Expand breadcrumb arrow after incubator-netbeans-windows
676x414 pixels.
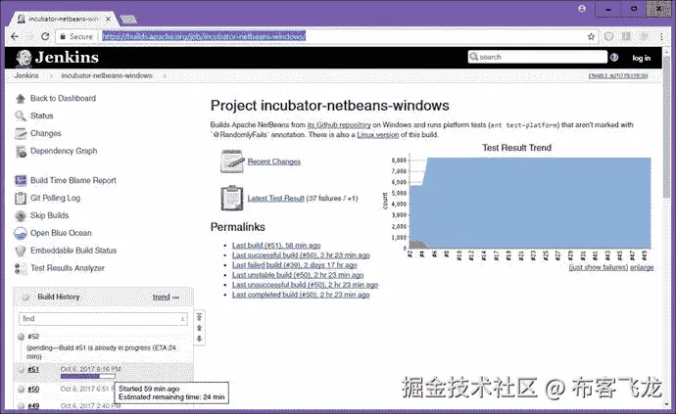click(165, 75)
